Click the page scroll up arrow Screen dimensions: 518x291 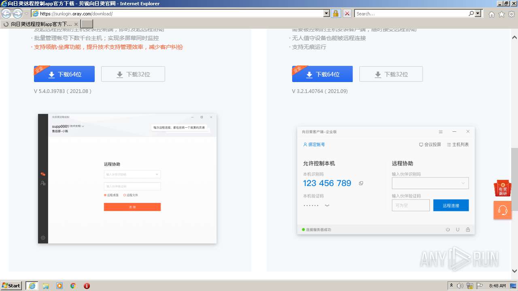[514, 38]
